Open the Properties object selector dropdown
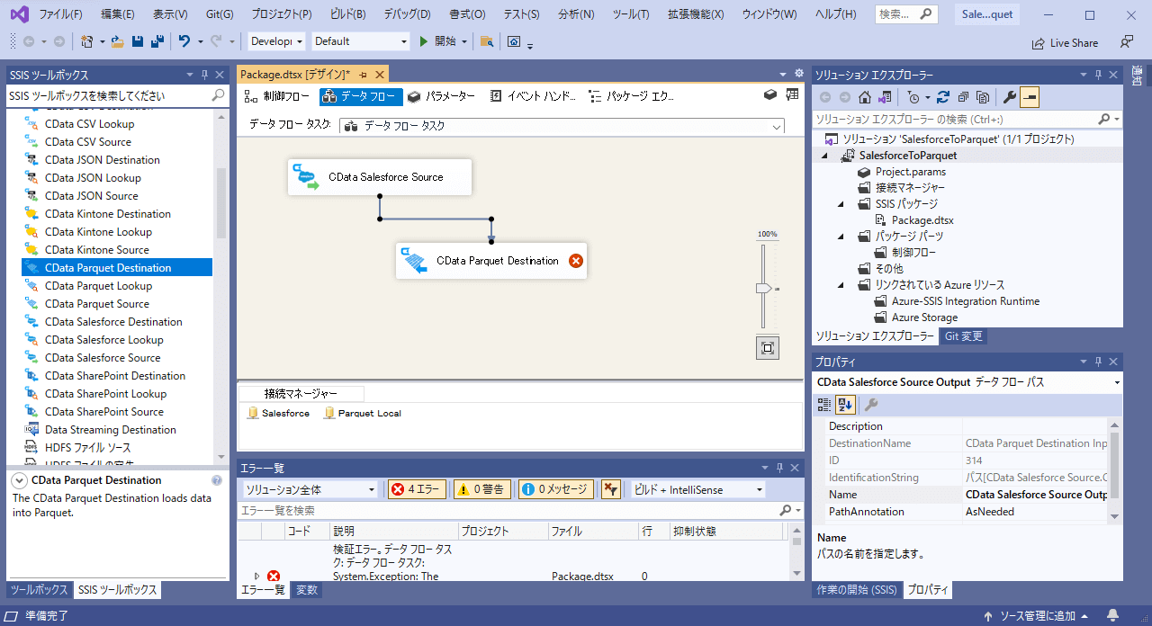The image size is (1152, 626). [1117, 382]
